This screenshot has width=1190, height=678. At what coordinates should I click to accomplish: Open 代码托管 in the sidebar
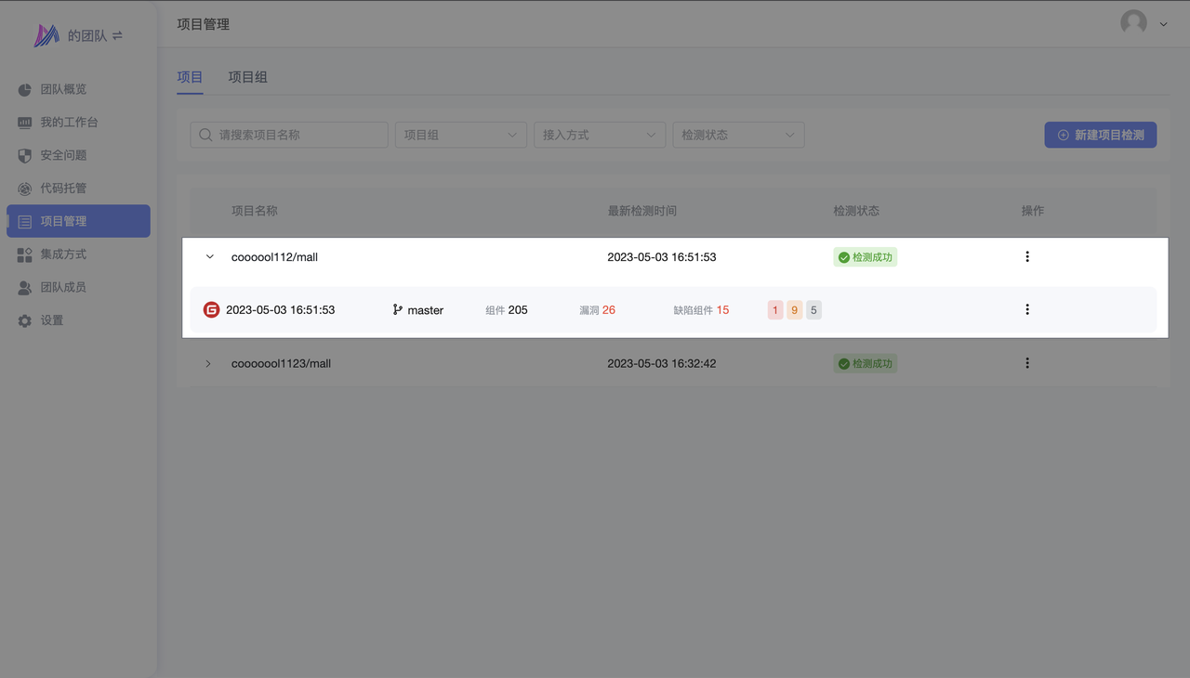63,189
